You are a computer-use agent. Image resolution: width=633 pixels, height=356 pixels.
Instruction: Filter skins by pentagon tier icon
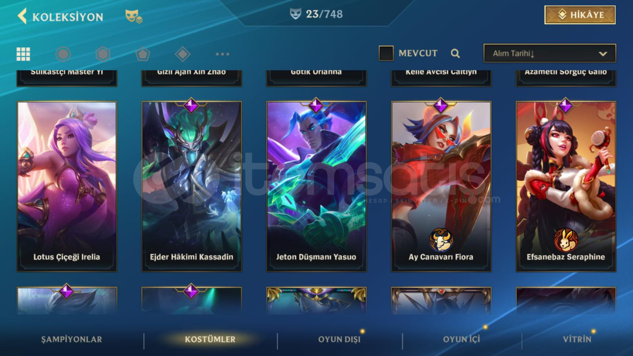(143, 54)
